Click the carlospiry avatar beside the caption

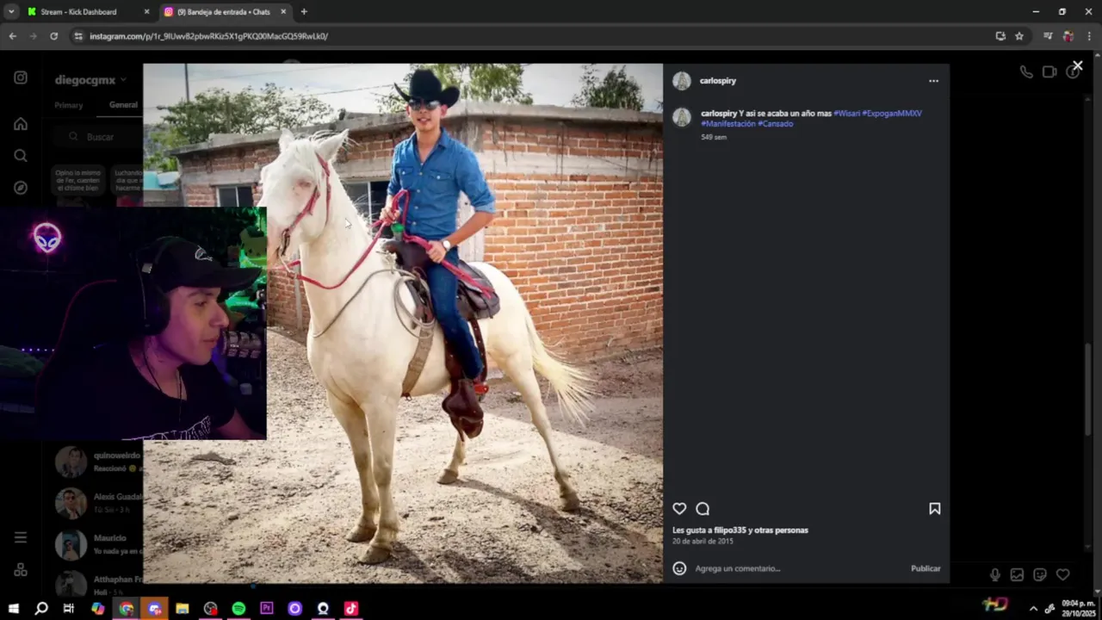click(682, 117)
